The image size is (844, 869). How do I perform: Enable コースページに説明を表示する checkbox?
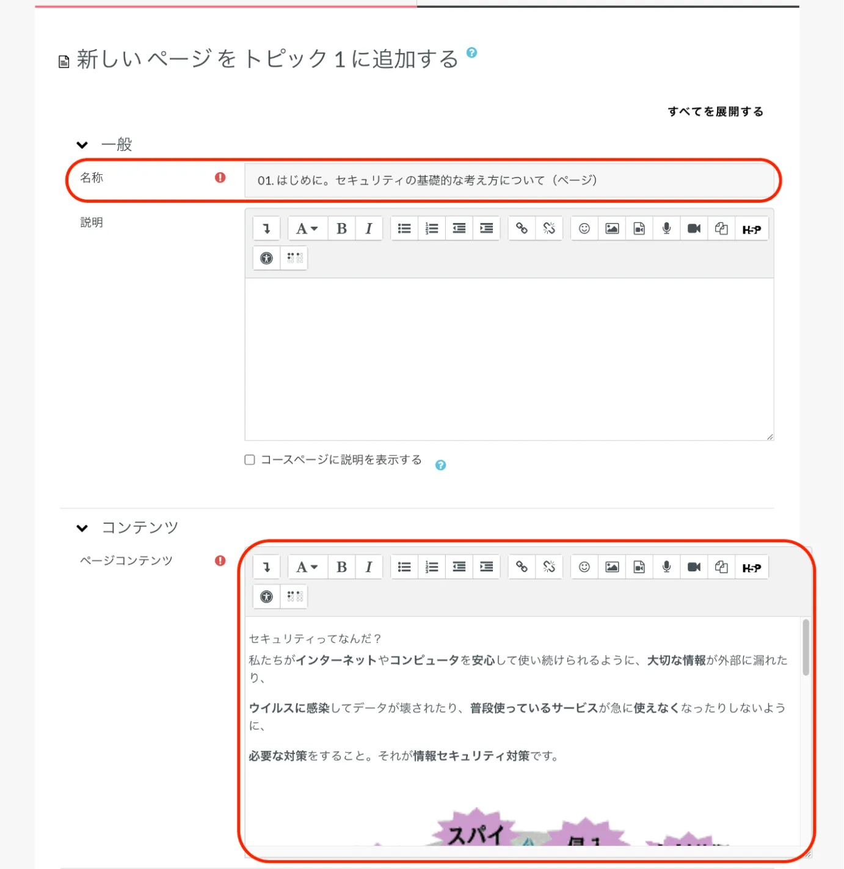[x=250, y=460]
